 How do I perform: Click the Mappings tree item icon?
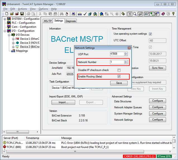click(13, 51)
